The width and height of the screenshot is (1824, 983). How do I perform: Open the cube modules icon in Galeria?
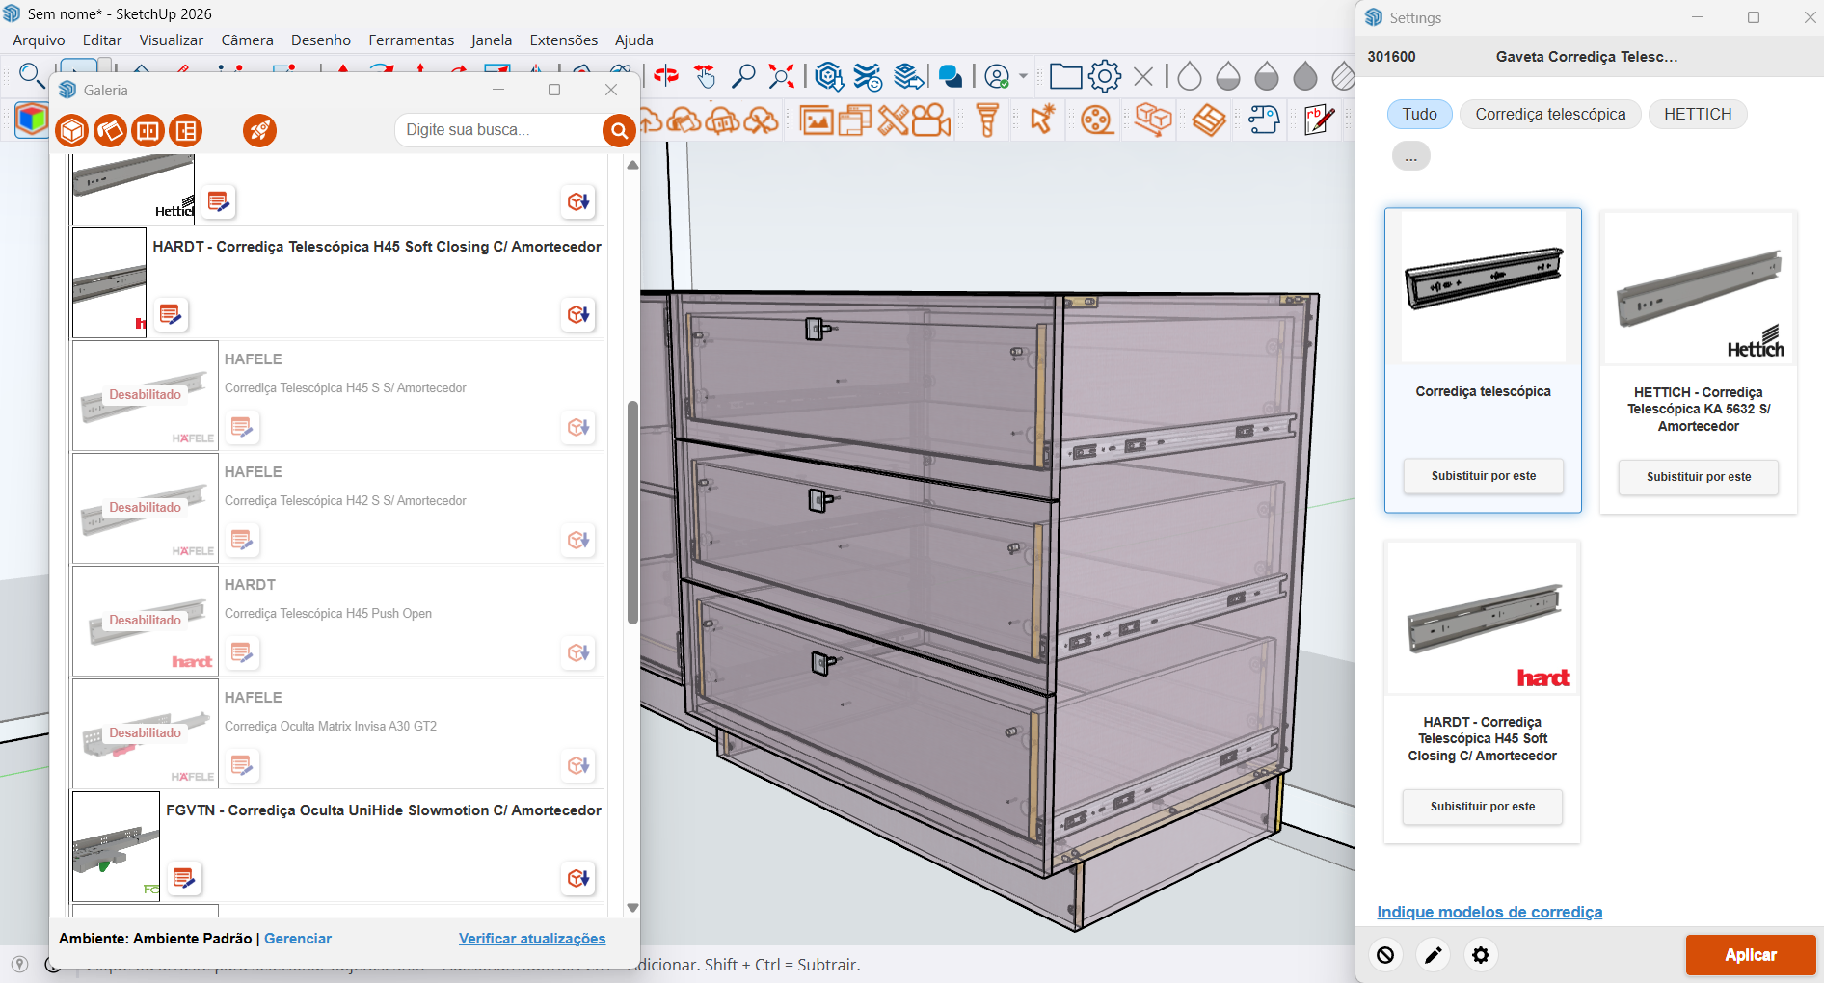coord(72,130)
